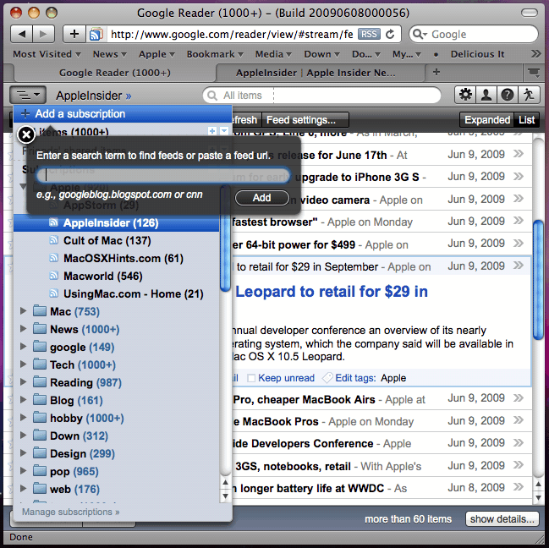Expand the Blog (161) folder

click(23, 400)
